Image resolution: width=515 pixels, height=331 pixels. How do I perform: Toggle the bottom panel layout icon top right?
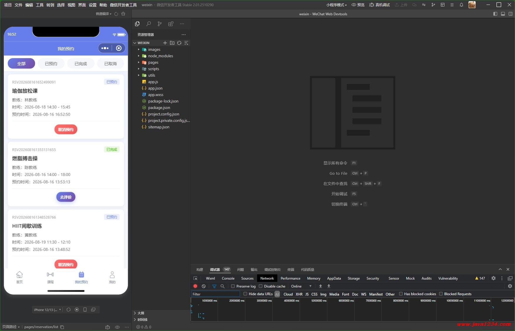[x=503, y=14]
